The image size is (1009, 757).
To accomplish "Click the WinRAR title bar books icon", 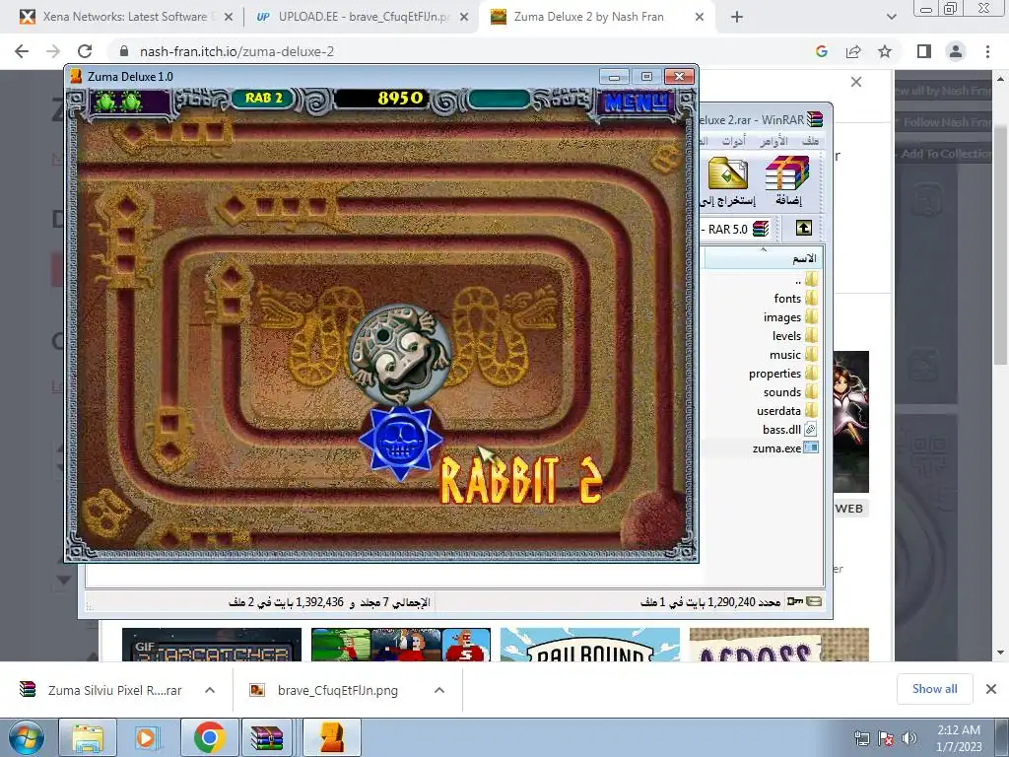I will tap(815, 119).
